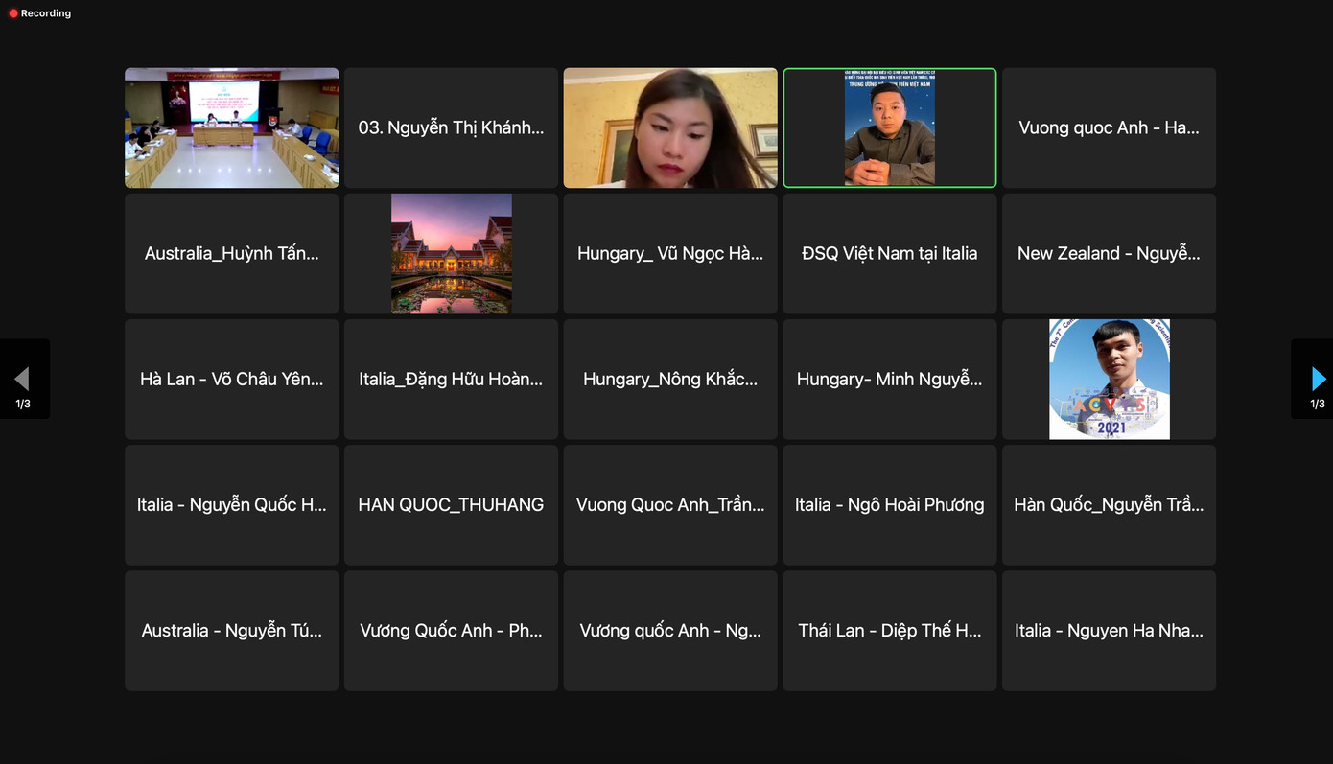Select the HAN QUOC_THUHANG participant tile
Image resolution: width=1333 pixels, height=764 pixels.
coord(451,504)
